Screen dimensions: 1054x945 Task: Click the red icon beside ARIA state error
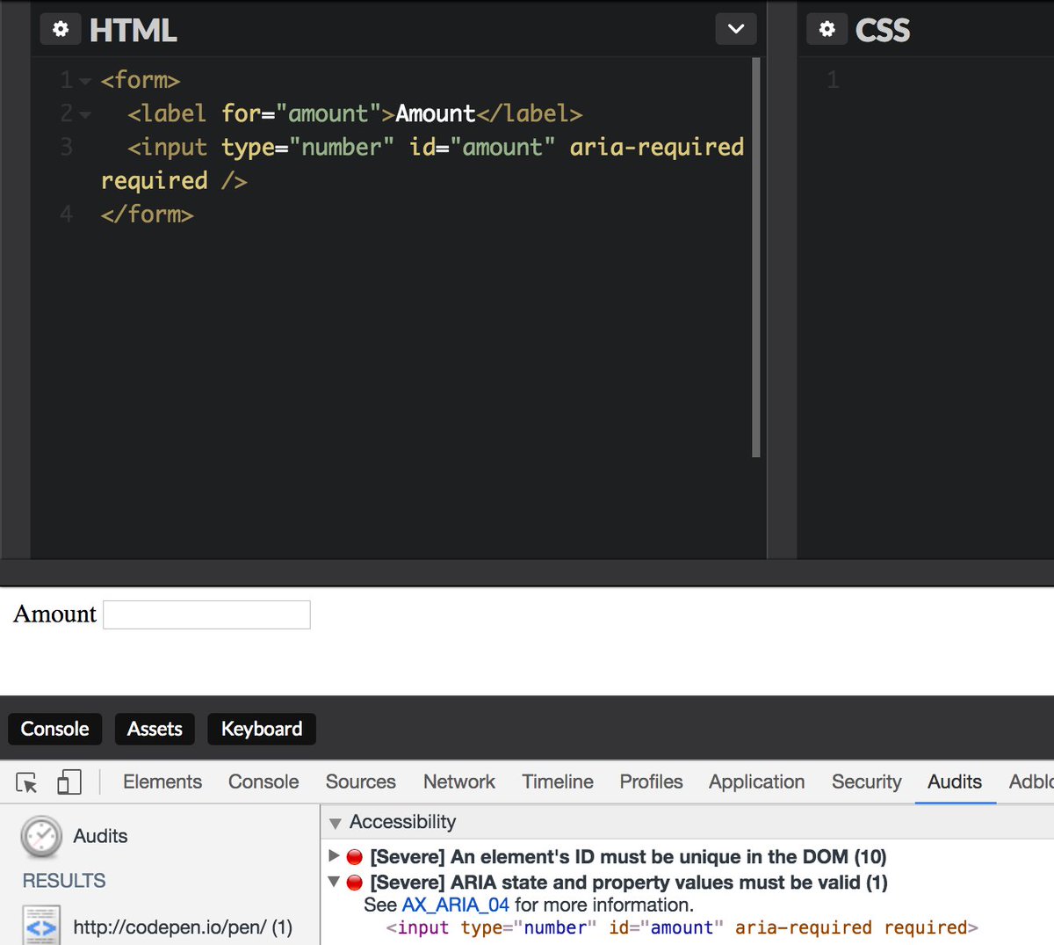coord(355,883)
